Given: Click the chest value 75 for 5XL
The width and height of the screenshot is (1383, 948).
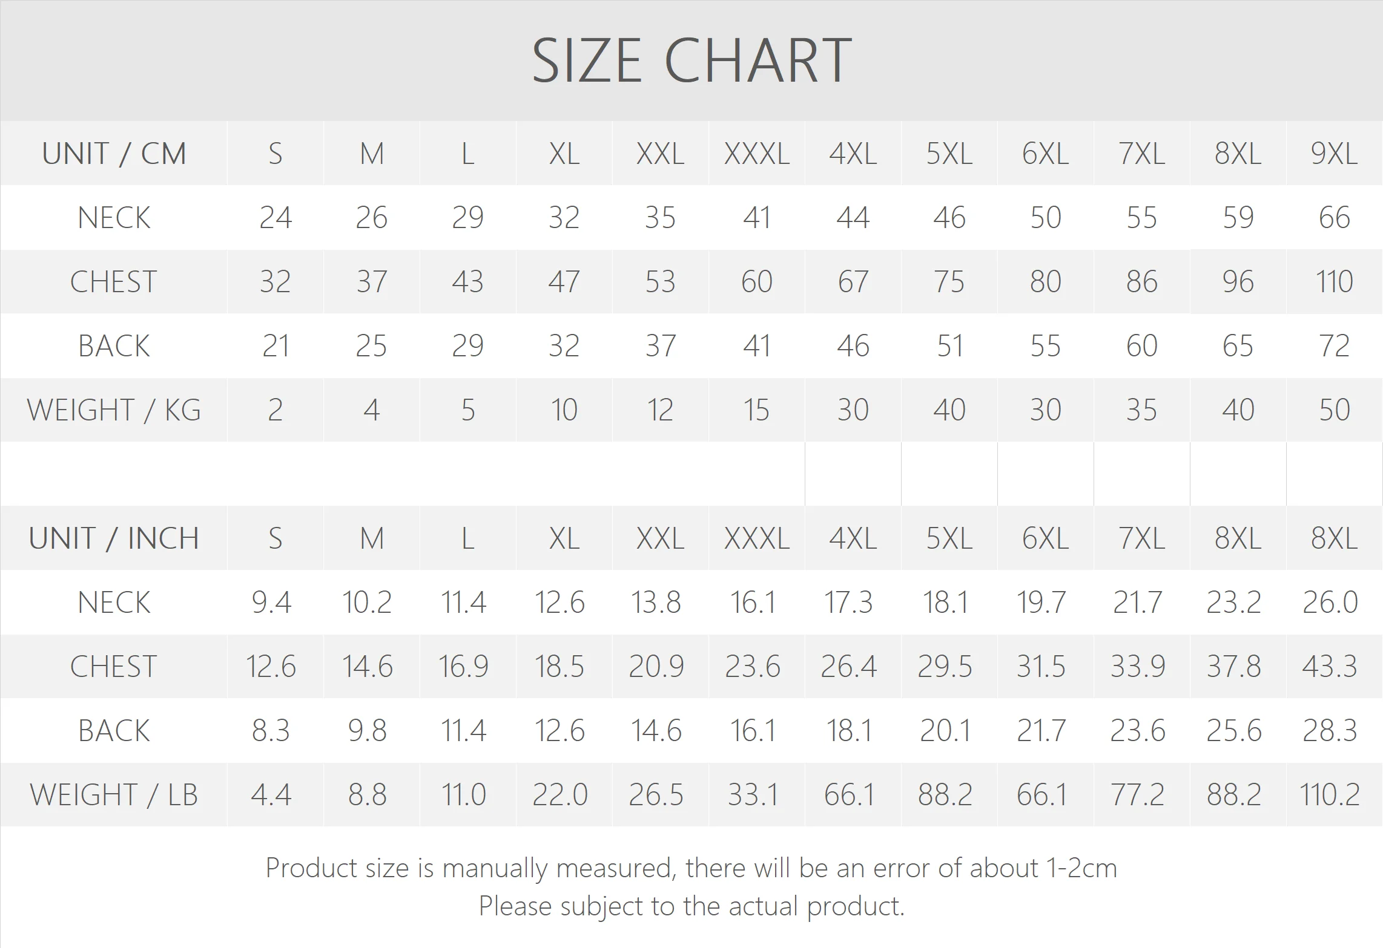Looking at the screenshot, I should 949,282.
